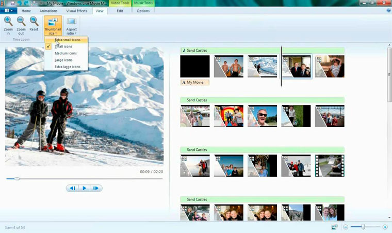Open the blue application menu button
The width and height of the screenshot is (392, 233).
[x=9, y=11]
